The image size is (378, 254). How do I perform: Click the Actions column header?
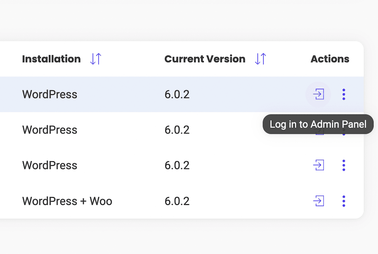(x=330, y=59)
